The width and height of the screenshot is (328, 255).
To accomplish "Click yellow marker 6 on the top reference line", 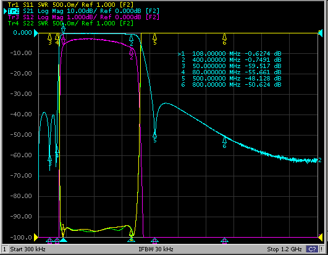I will point(224,39).
